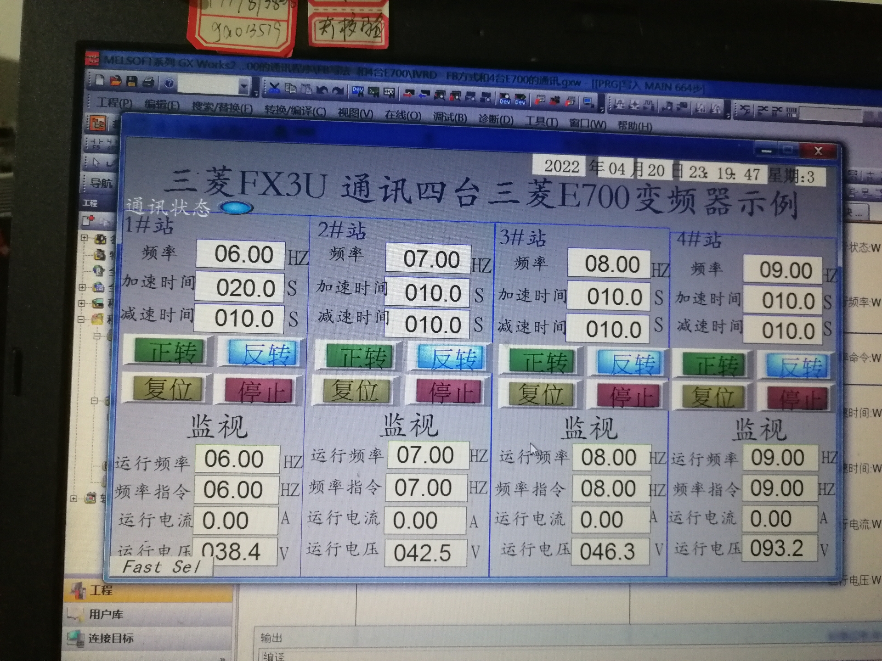Click the Undo arrow icon

[x=322, y=90]
